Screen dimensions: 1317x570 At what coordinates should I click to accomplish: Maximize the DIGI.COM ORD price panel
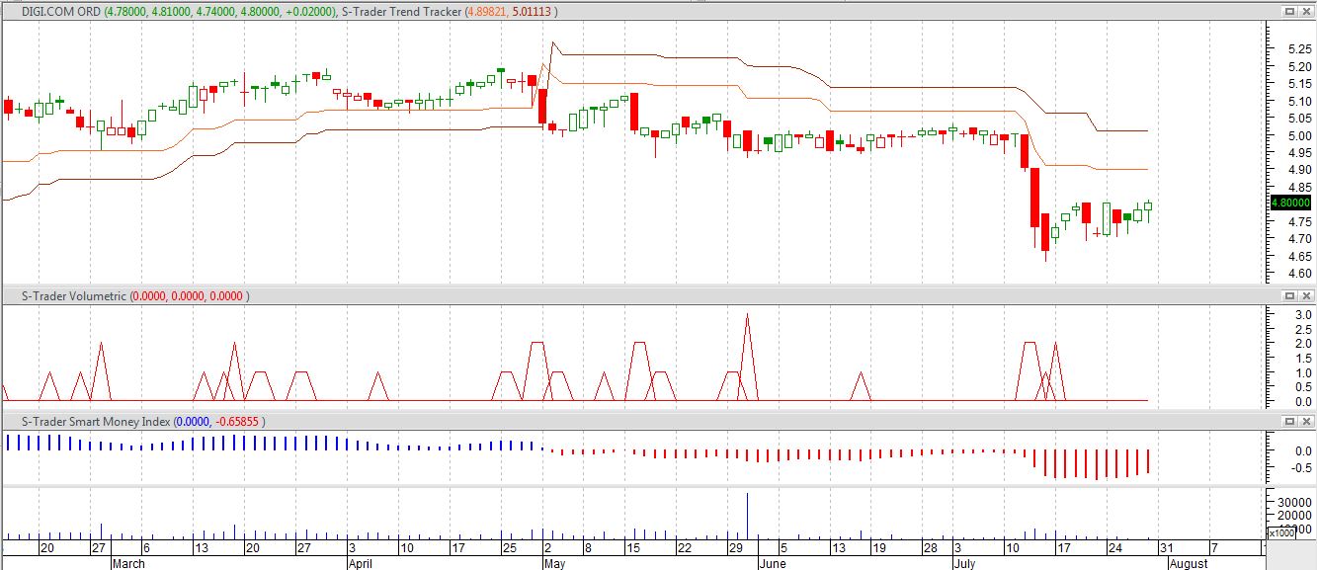click(x=1289, y=11)
